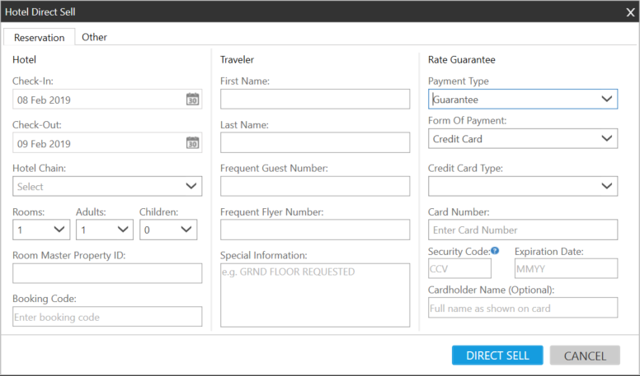The width and height of the screenshot is (640, 376).
Task: Open the Check-In calendar picker icon
Action: tap(192, 100)
